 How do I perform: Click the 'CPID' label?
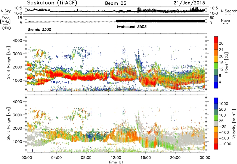pos(6,28)
